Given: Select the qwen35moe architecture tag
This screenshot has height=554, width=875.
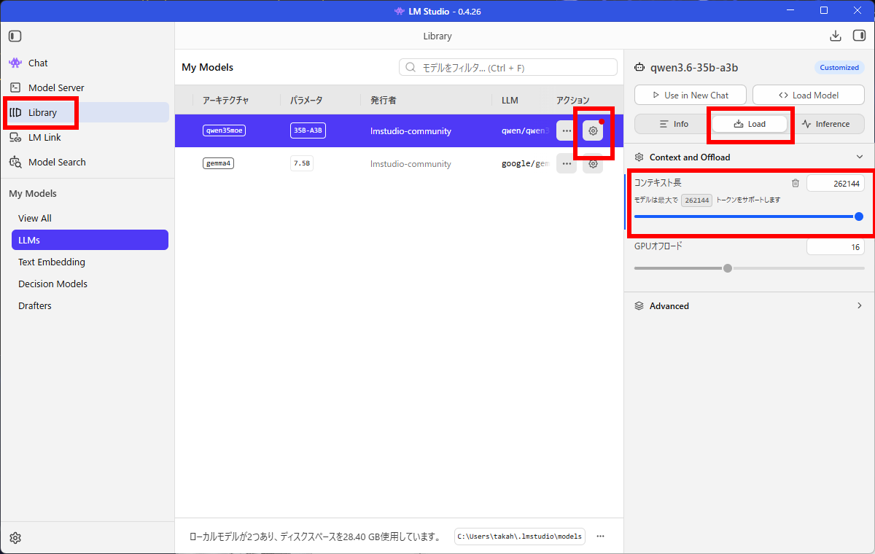Looking at the screenshot, I should point(224,130).
